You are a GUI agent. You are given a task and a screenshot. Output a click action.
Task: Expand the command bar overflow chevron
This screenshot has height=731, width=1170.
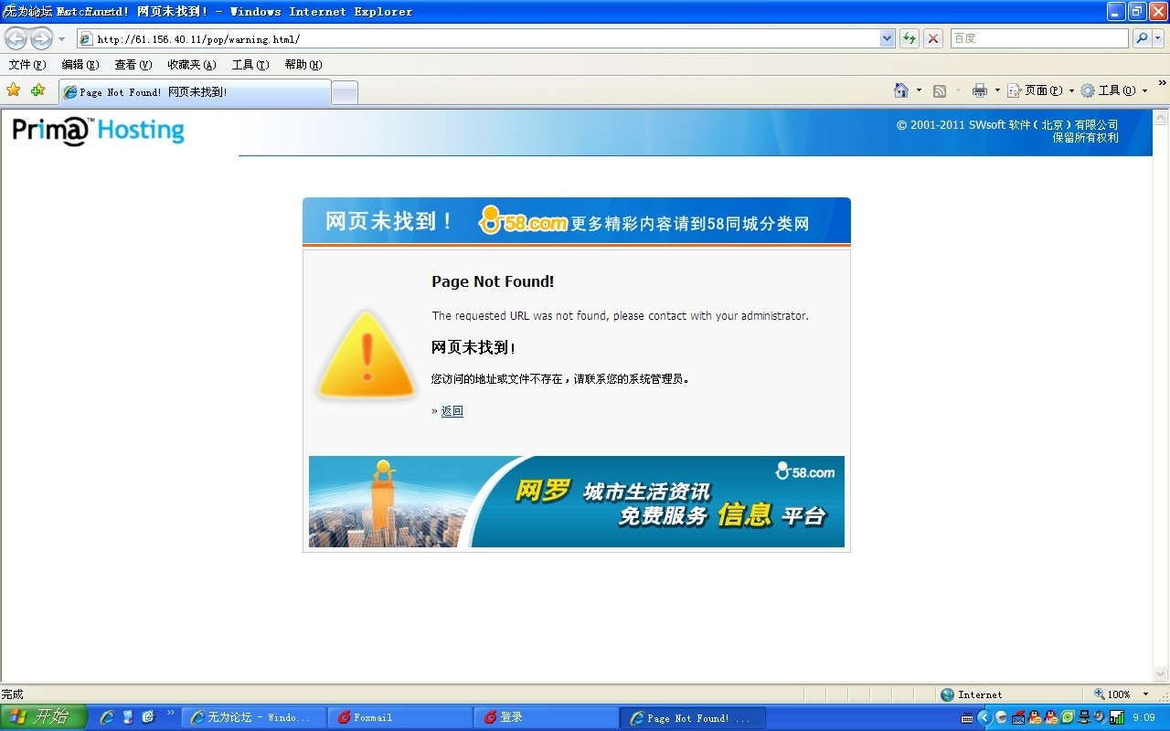point(1162,83)
